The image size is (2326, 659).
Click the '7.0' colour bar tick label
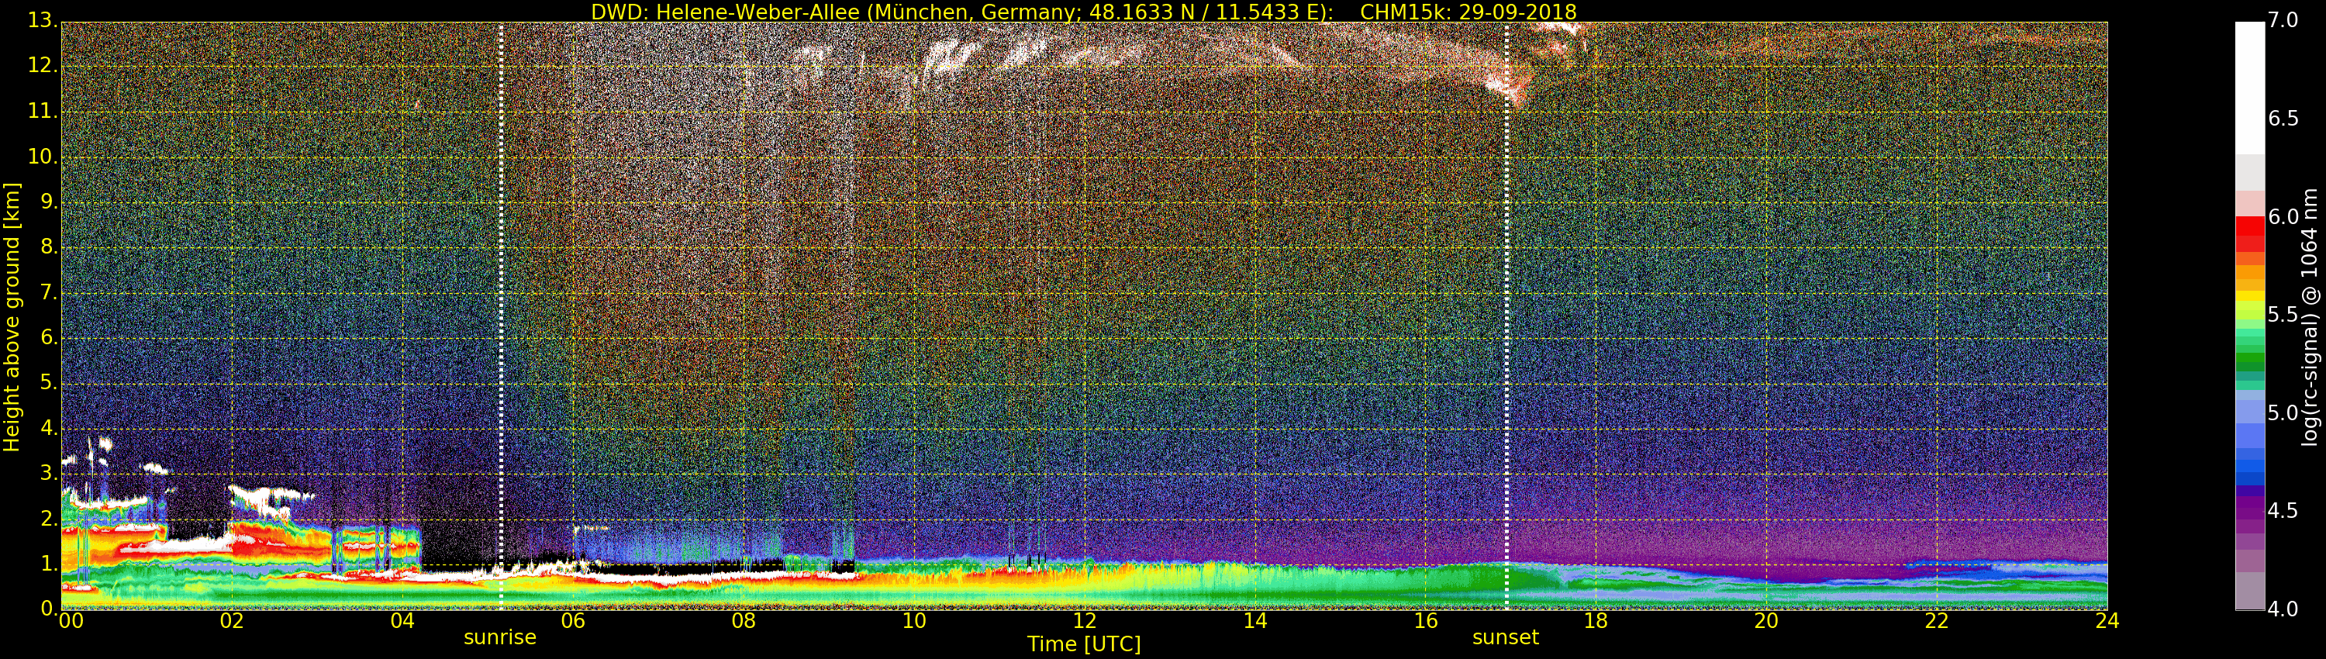click(x=2283, y=21)
